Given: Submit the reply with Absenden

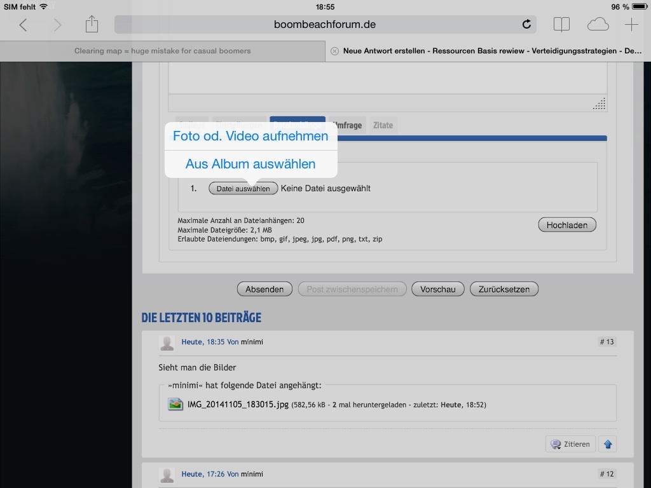Looking at the screenshot, I should 264,289.
